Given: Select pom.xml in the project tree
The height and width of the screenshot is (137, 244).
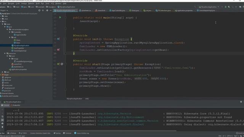Looking at the screenshot, I should [6, 91].
